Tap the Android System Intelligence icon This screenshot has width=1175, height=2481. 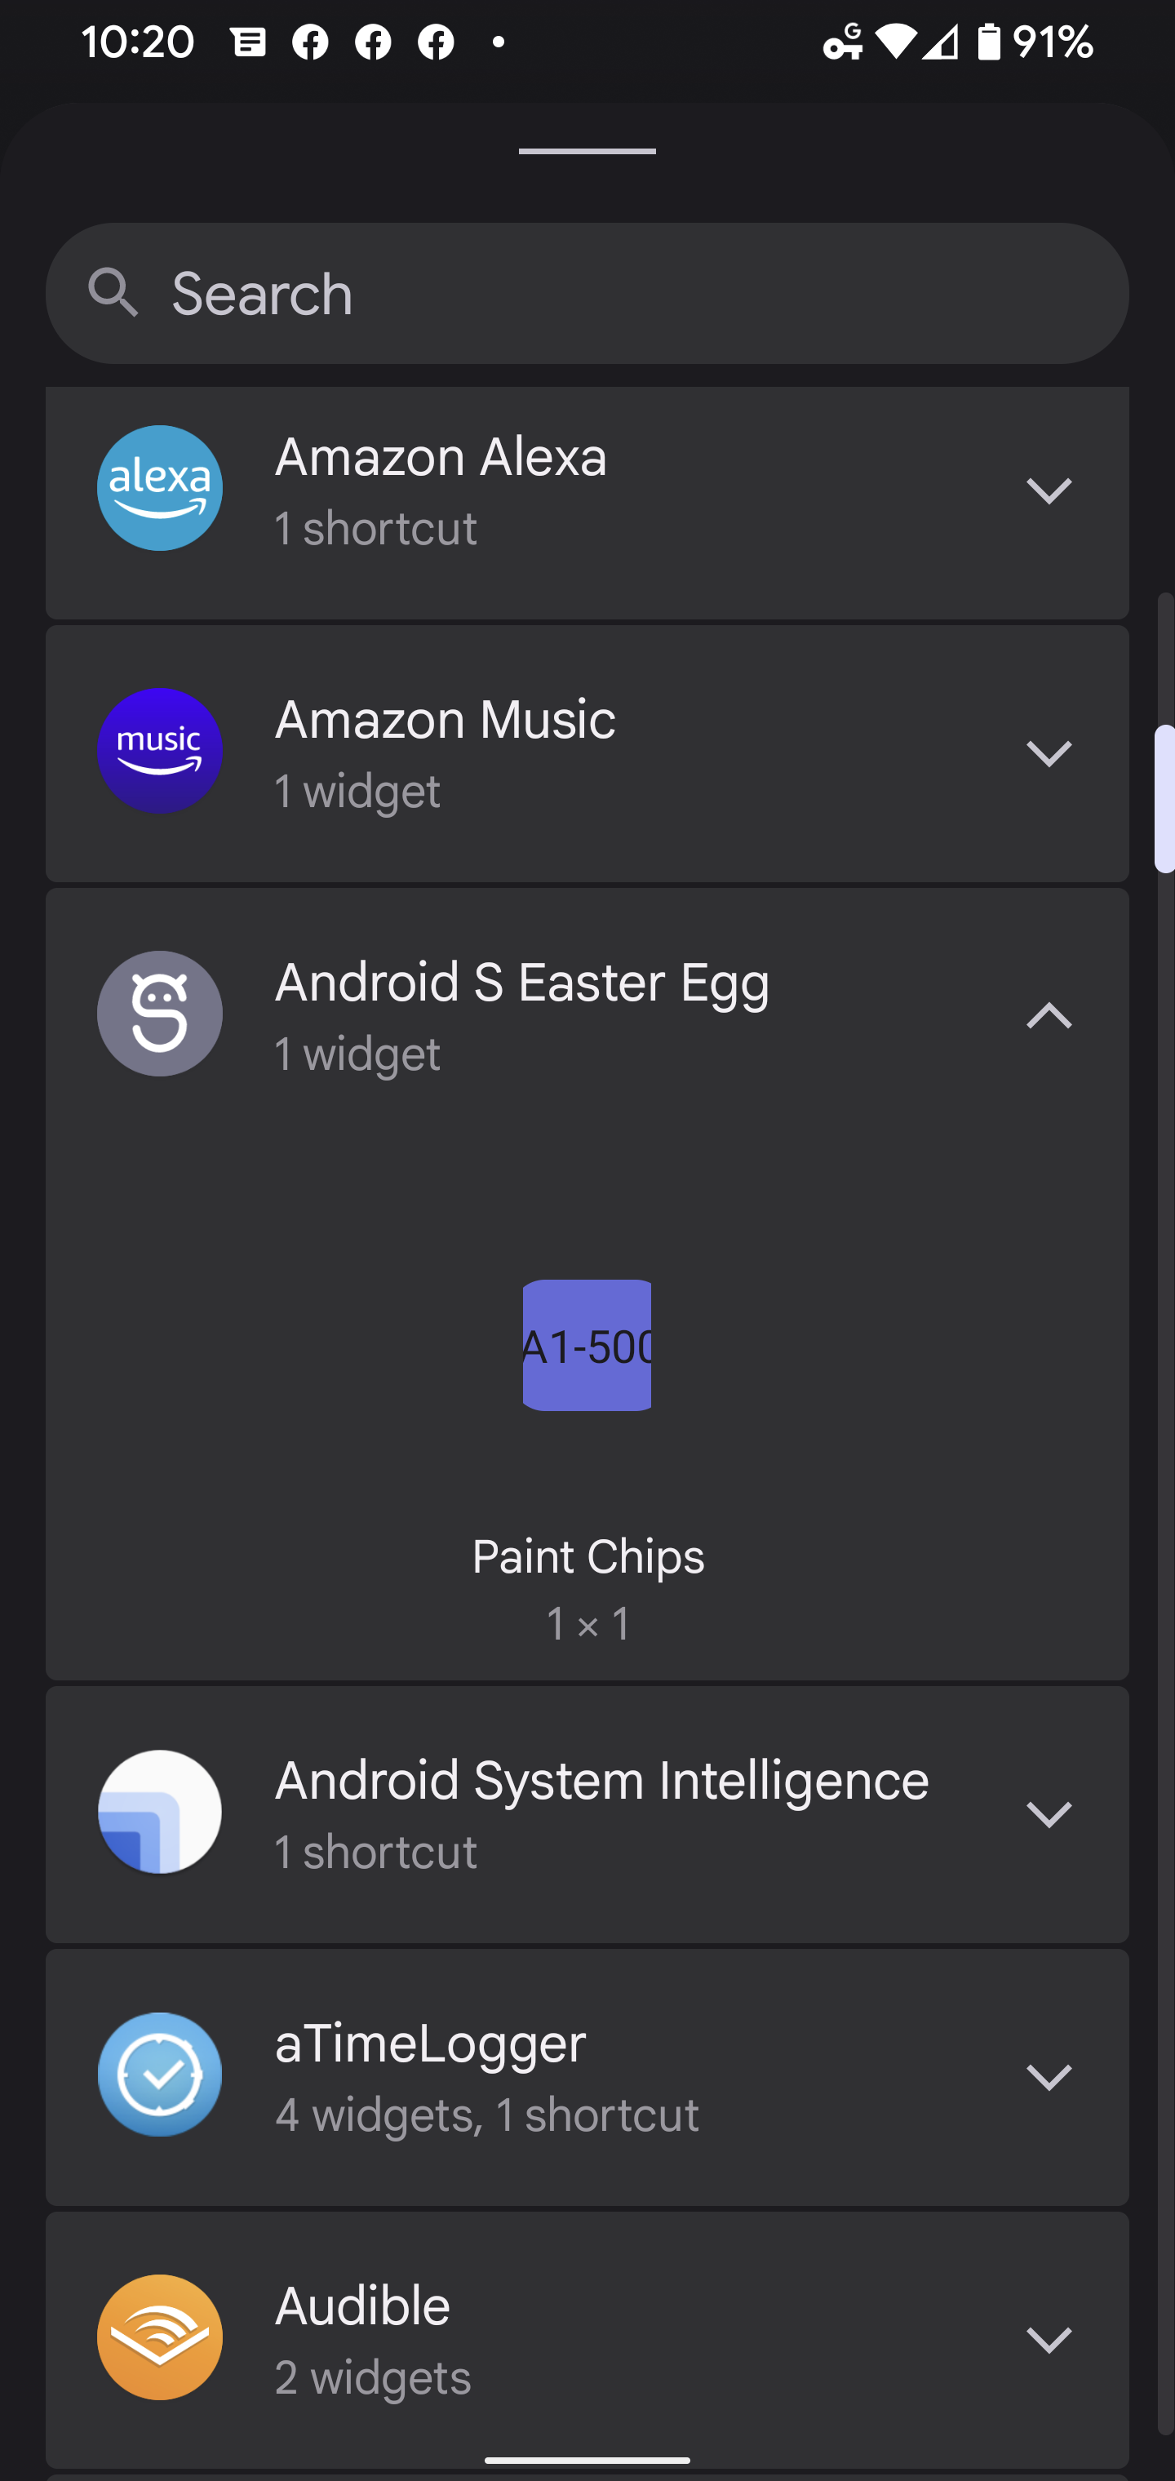click(160, 1813)
